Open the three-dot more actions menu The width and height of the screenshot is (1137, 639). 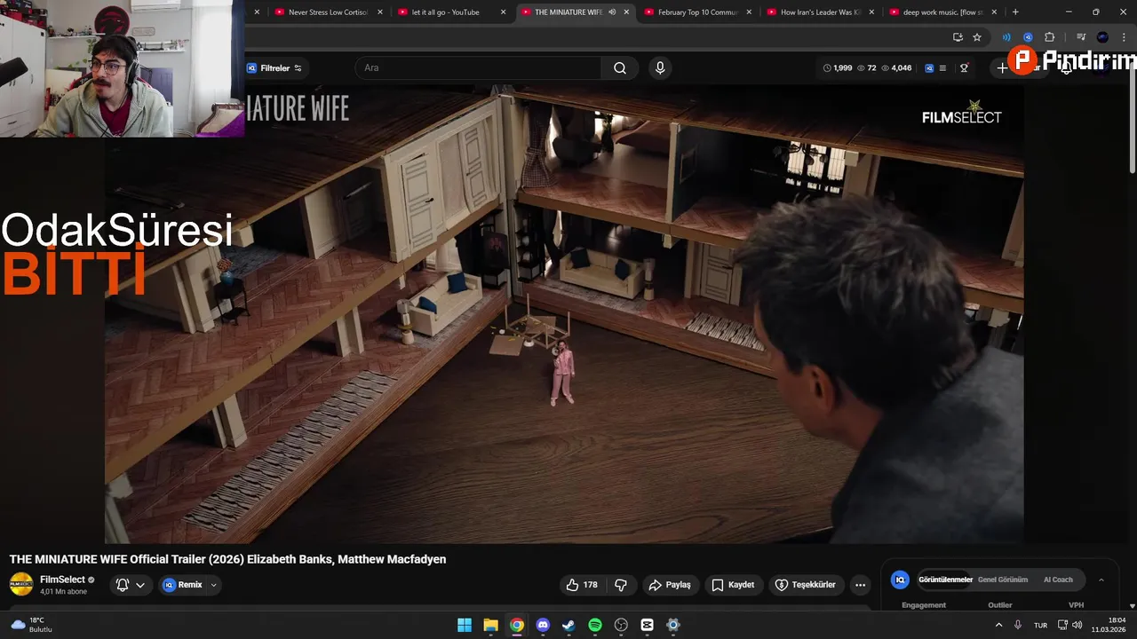pos(859,585)
